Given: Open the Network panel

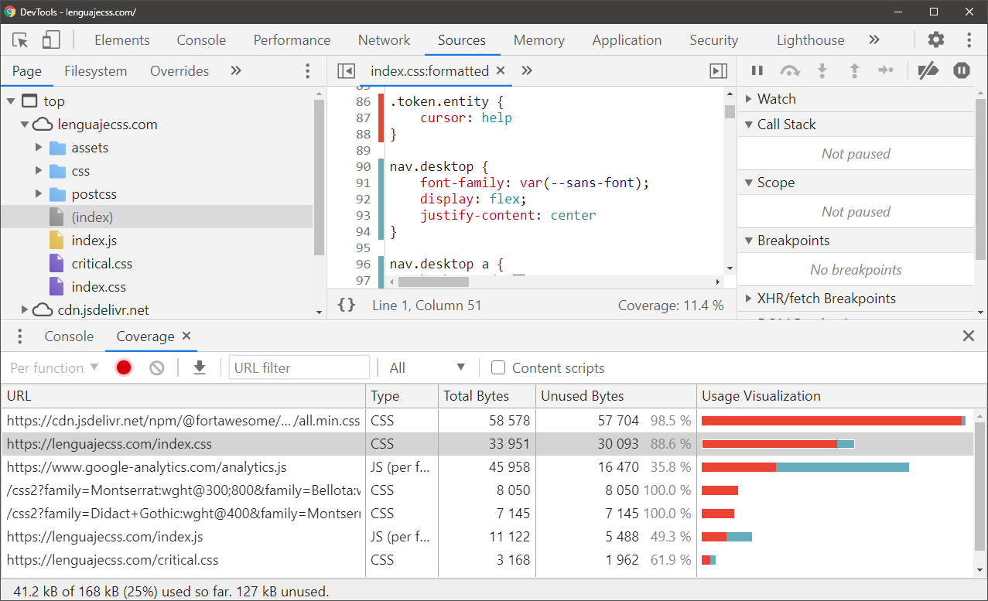Looking at the screenshot, I should 384,40.
